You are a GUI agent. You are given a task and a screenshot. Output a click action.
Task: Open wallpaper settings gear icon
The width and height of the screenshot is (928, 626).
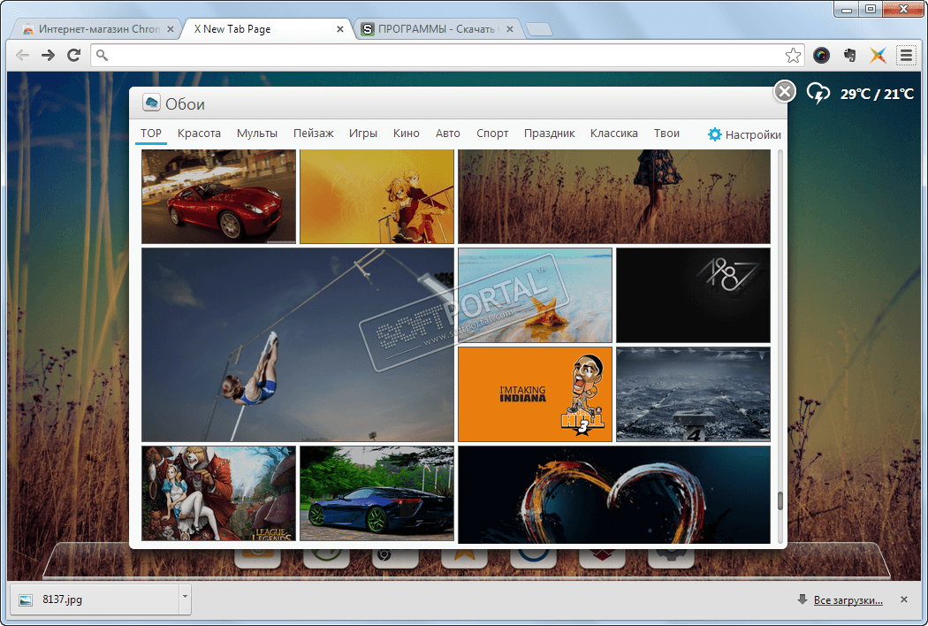click(x=715, y=134)
